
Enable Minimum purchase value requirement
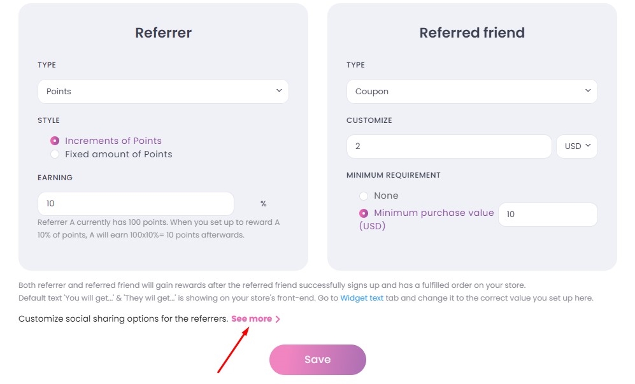coord(363,213)
